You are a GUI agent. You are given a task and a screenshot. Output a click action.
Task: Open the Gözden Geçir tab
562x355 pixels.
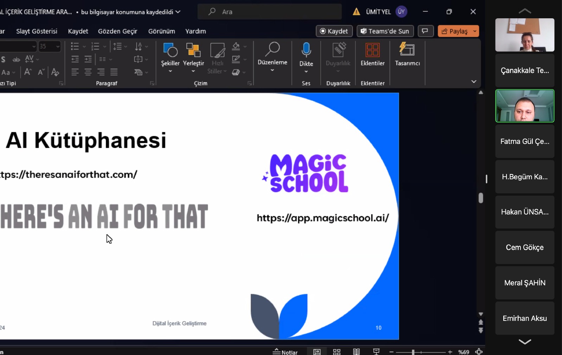[x=117, y=31]
